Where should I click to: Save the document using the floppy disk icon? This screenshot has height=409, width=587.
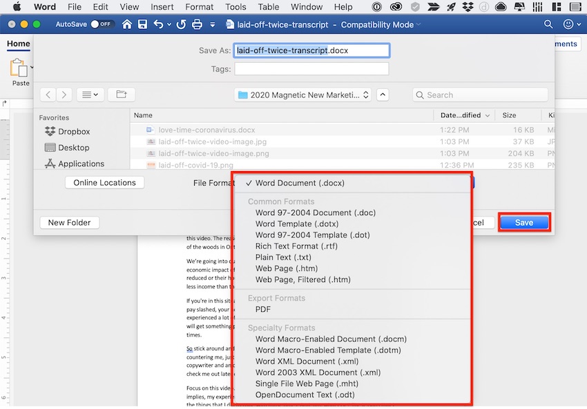143,24
